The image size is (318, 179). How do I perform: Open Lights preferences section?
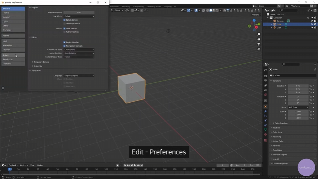(13, 21)
